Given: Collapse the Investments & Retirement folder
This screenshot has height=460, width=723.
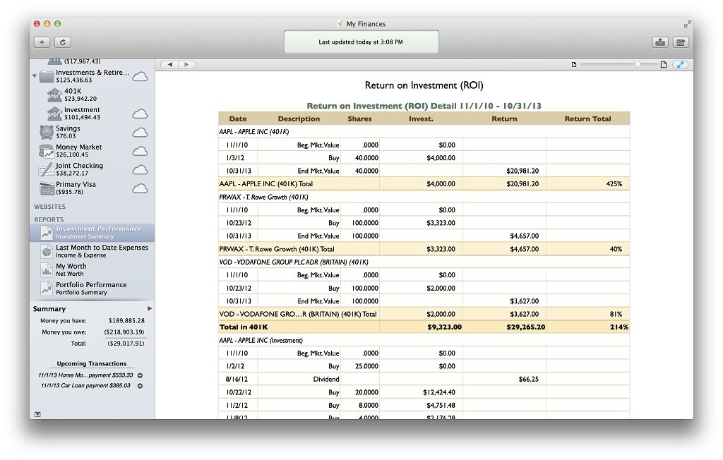Looking at the screenshot, I should coord(35,76).
